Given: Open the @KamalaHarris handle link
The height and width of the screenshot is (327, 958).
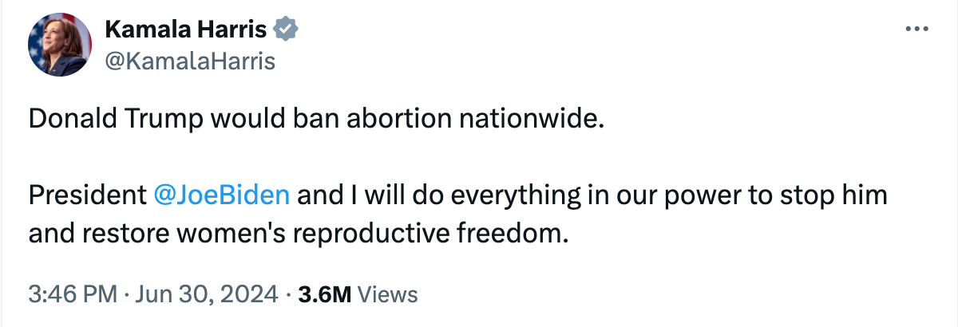Looking at the screenshot, I should [x=189, y=60].
